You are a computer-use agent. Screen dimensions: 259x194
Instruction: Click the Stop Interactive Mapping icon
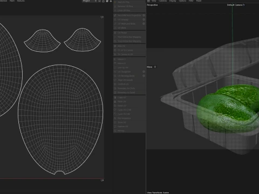[x=115, y=41]
